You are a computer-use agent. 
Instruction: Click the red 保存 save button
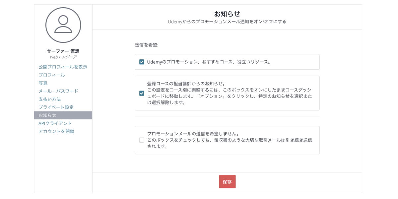coord(227,182)
